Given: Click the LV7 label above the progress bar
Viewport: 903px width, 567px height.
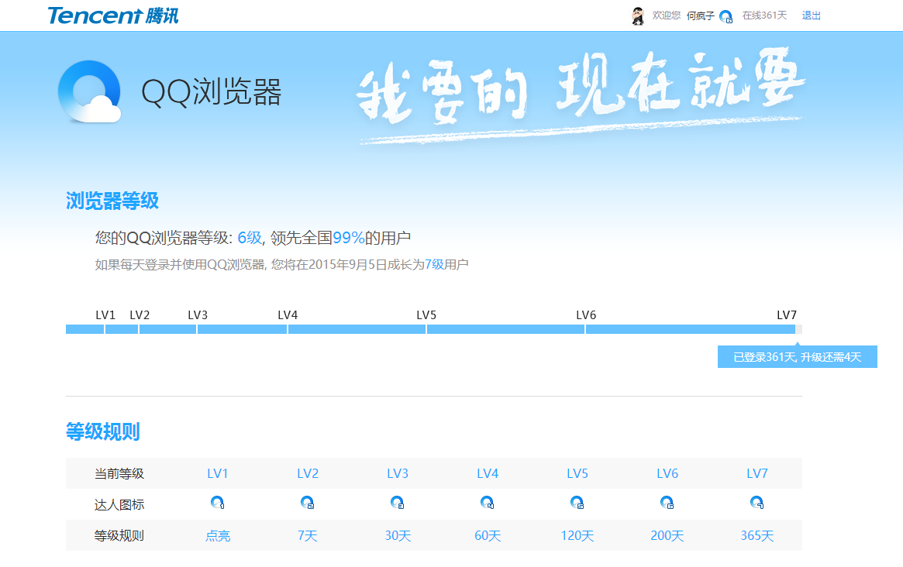Looking at the screenshot, I should [x=787, y=315].
